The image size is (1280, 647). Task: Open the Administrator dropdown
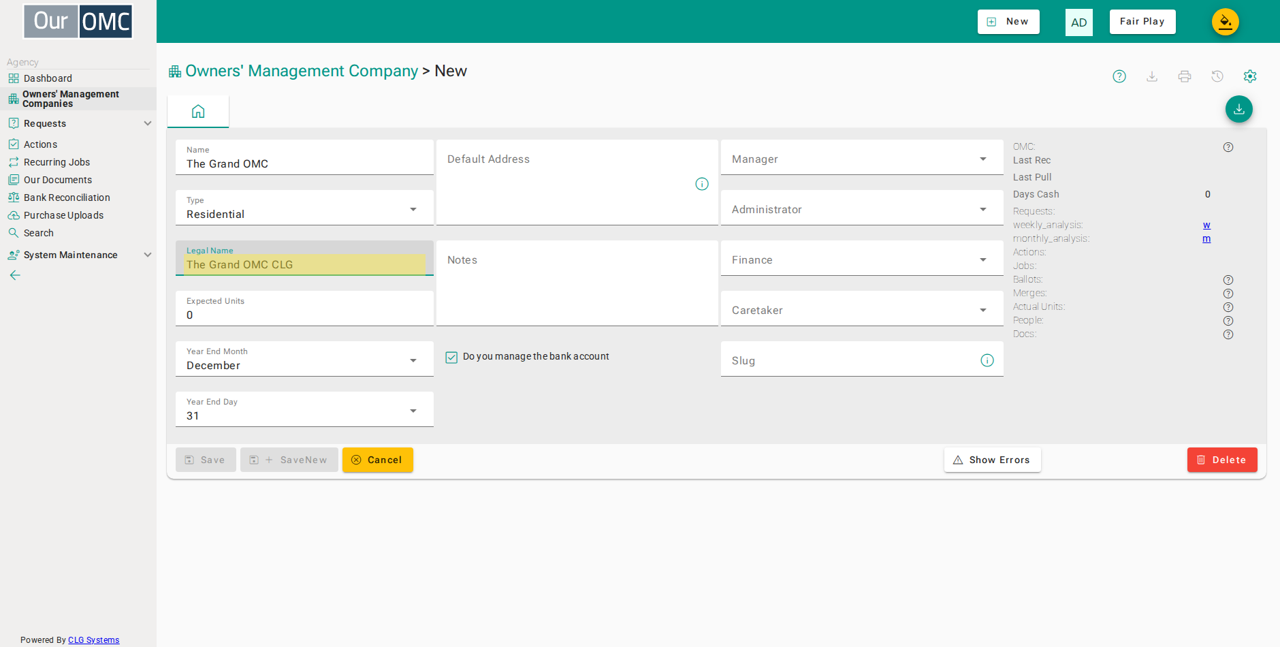pos(862,208)
